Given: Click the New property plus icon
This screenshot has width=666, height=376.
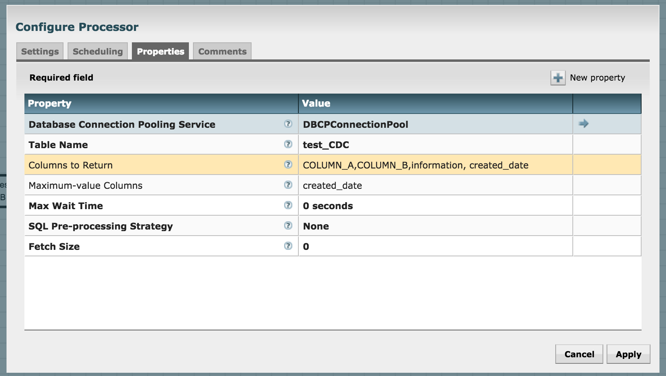Looking at the screenshot, I should [558, 77].
